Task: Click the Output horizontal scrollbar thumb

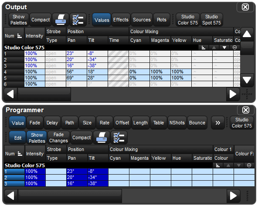Action: 44,94
